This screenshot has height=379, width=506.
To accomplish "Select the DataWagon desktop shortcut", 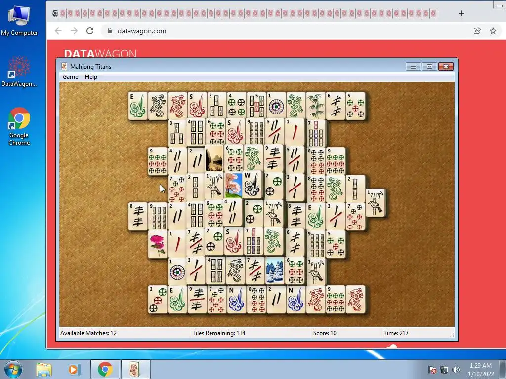I will pyautogui.click(x=19, y=72).
